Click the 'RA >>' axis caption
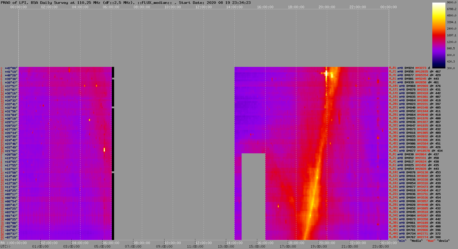The height and width of the screenshot is (249, 458). pyautogui.click(x=5, y=243)
